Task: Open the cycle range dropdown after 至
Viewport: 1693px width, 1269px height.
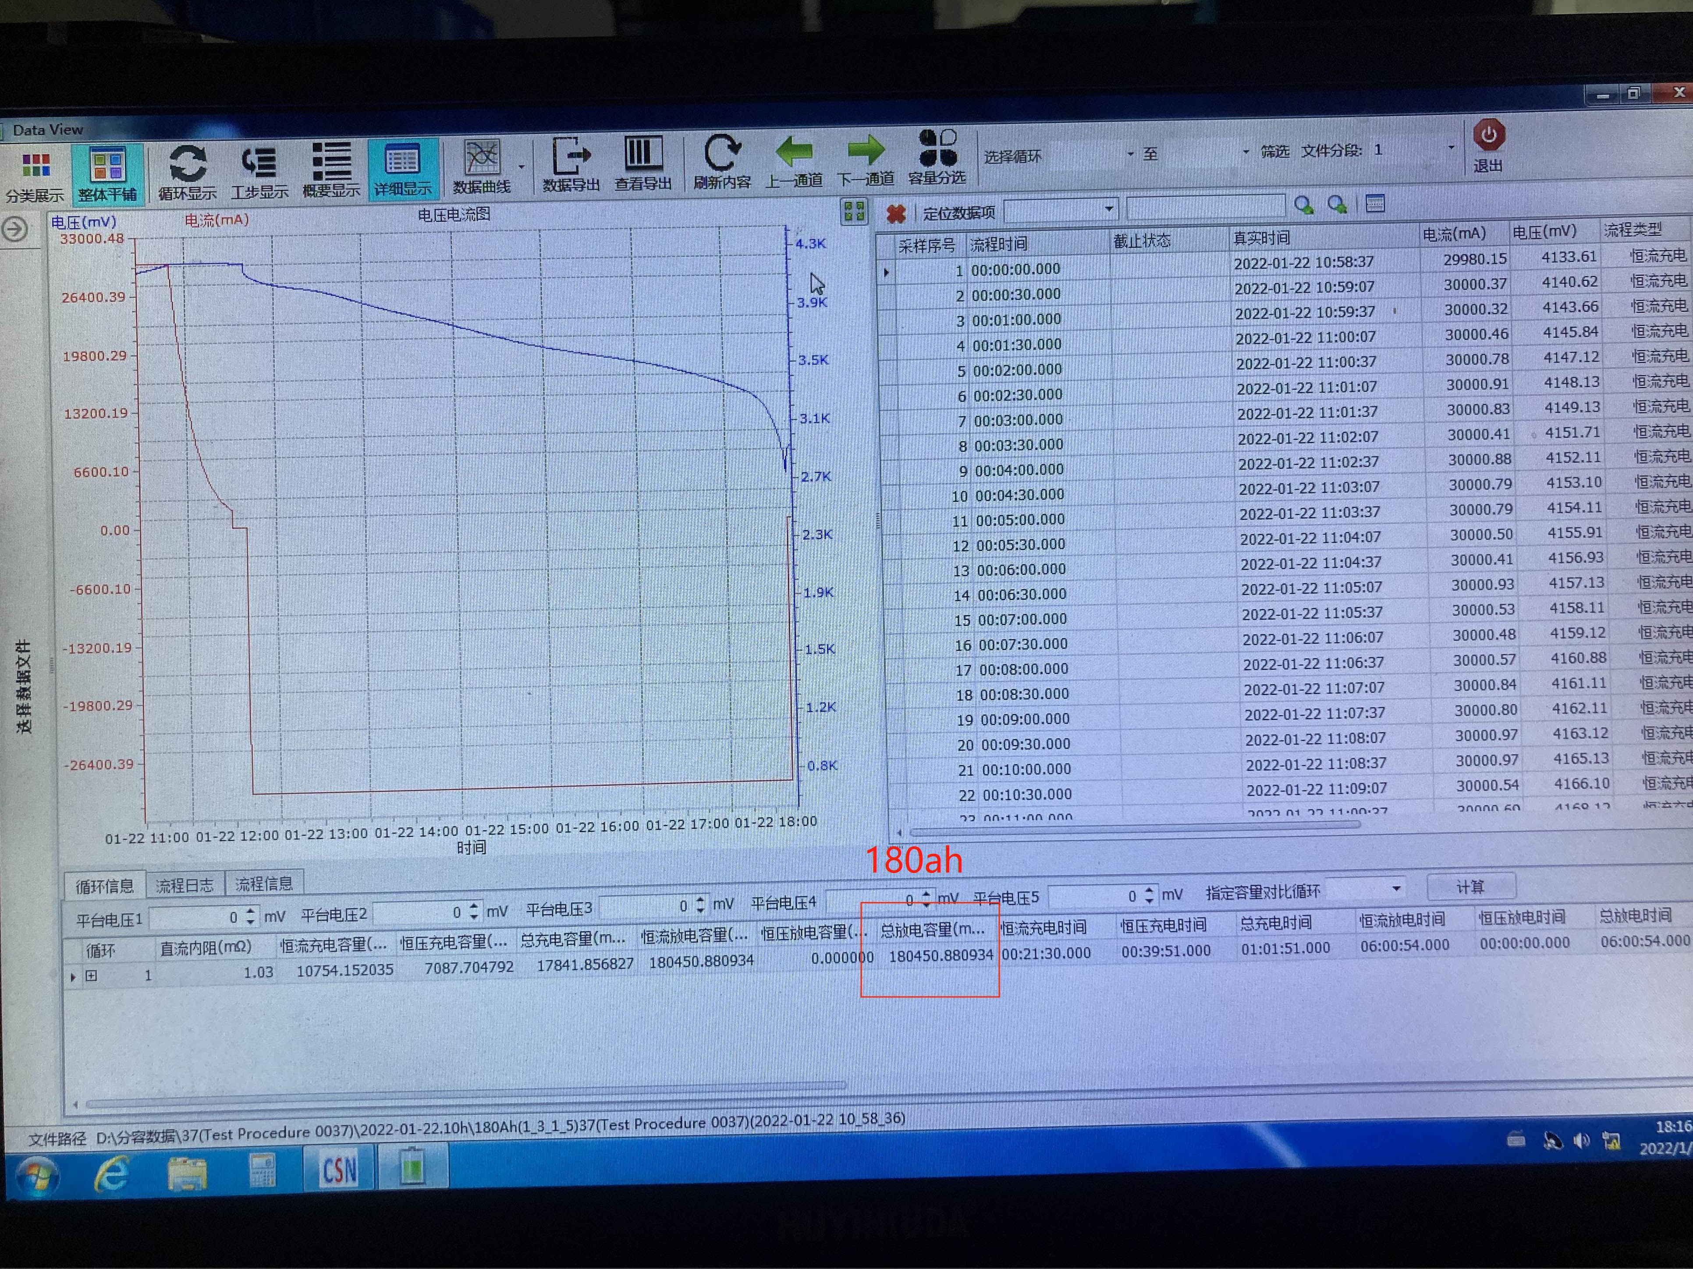Action: [x=1245, y=152]
